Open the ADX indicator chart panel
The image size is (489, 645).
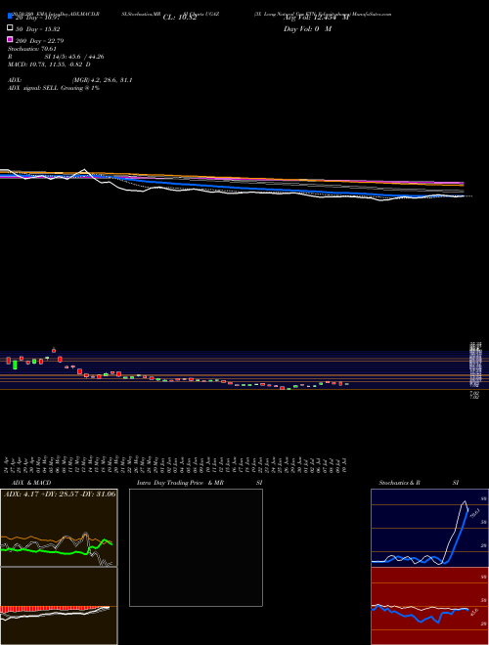click(59, 528)
